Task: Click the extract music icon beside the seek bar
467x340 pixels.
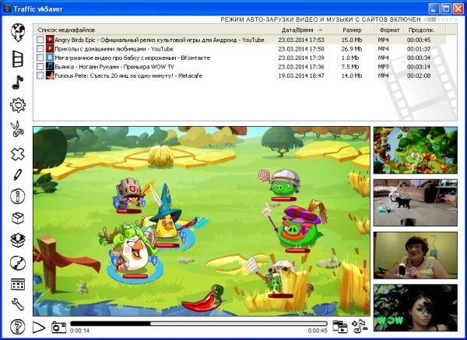Action: (x=360, y=327)
